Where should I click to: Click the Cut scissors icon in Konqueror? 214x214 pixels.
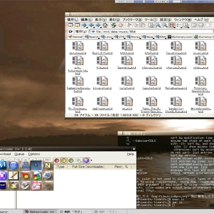pyautogui.click(x=129, y=25)
